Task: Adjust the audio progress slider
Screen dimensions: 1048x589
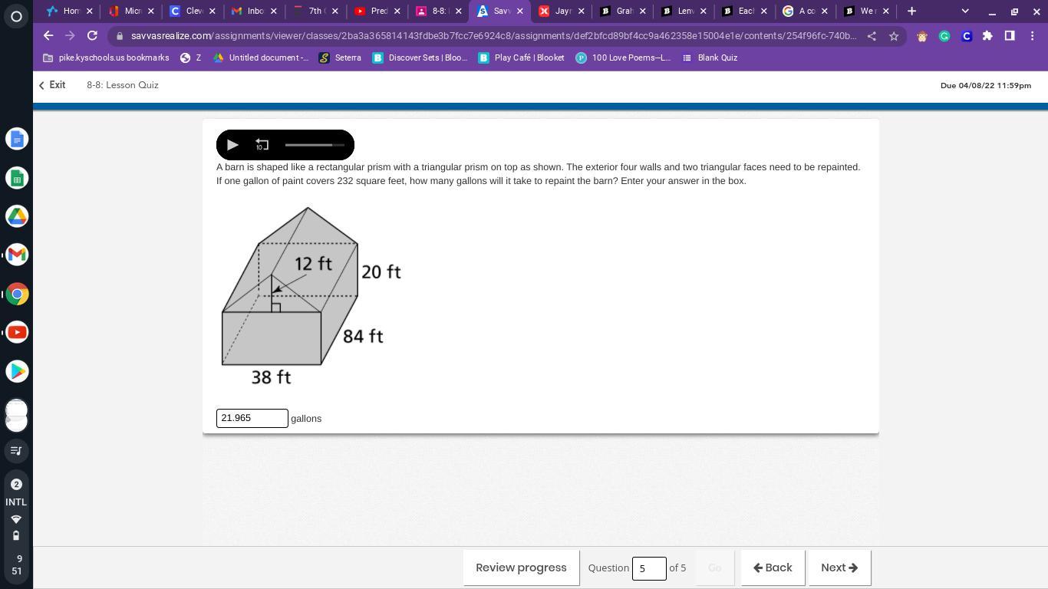Action: 315,145
